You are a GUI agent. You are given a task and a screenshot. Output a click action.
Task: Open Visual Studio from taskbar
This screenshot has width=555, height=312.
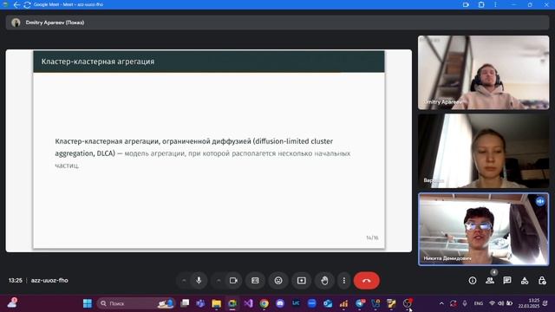[x=248, y=303]
